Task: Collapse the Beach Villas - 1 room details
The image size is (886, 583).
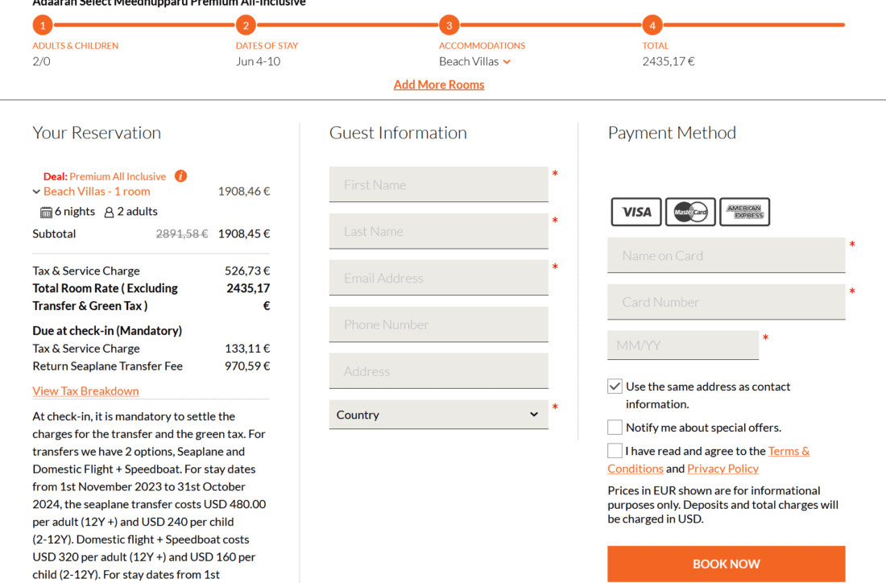Action: tap(36, 192)
